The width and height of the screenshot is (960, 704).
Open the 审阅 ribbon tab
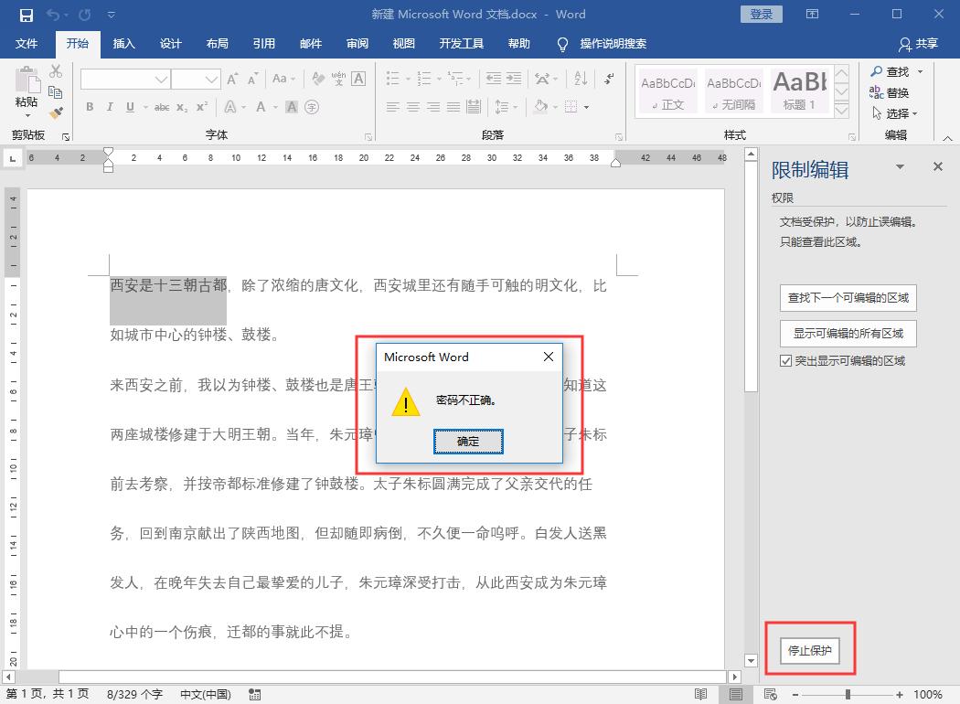[357, 43]
